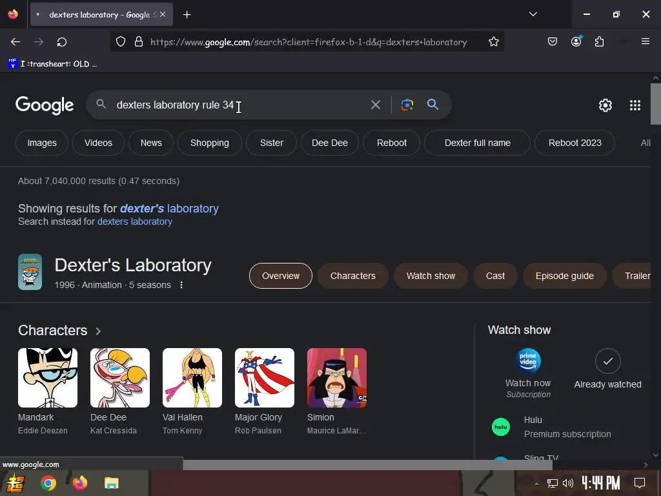Image resolution: width=661 pixels, height=496 pixels.
Task: Clear the Google search box text
Action: click(376, 105)
